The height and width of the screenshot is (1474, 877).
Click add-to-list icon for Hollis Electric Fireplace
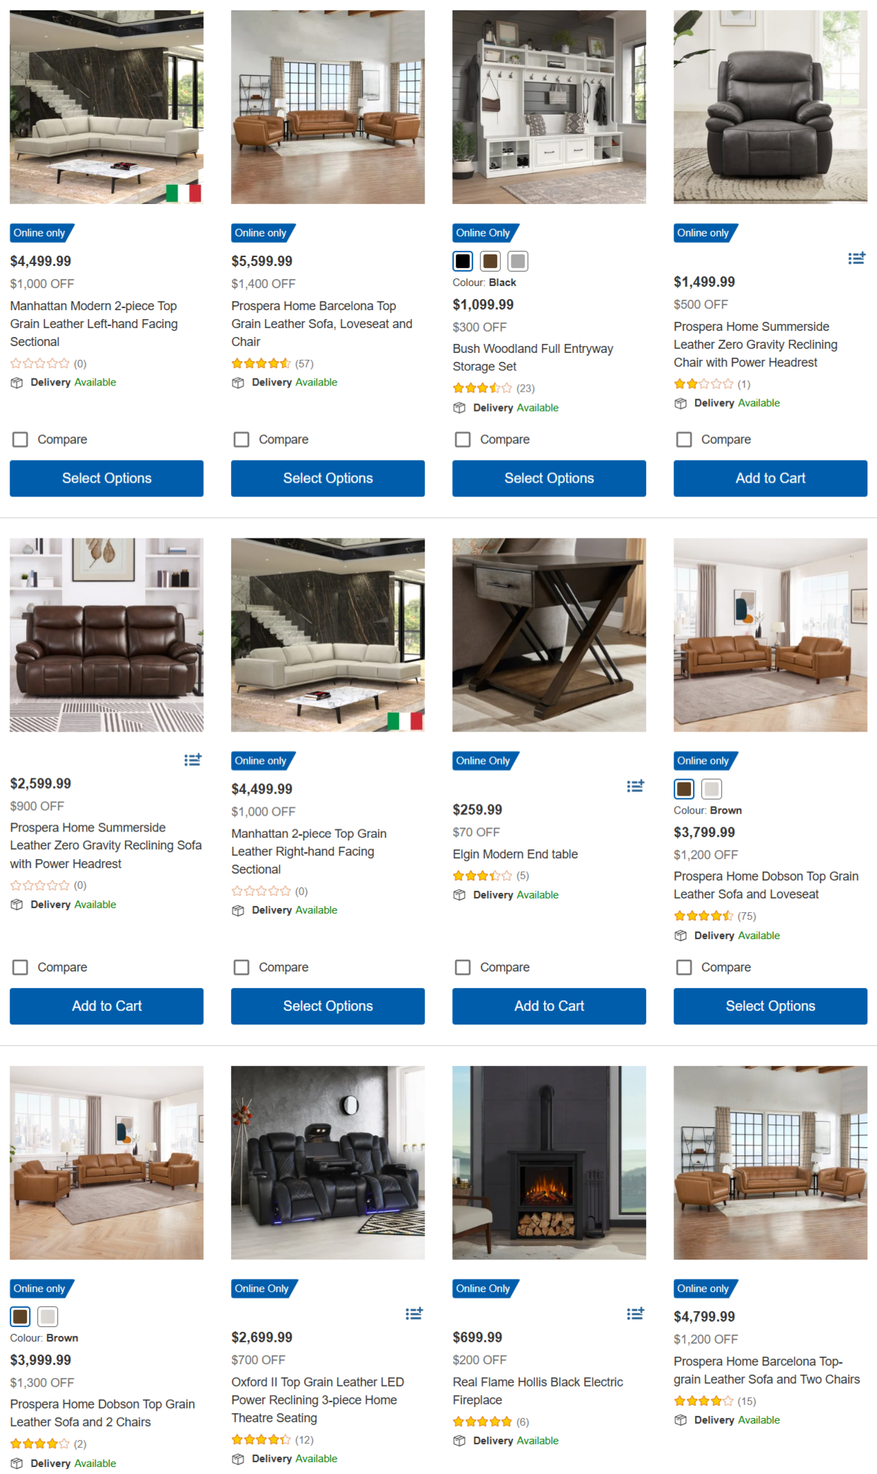pos(635,1313)
